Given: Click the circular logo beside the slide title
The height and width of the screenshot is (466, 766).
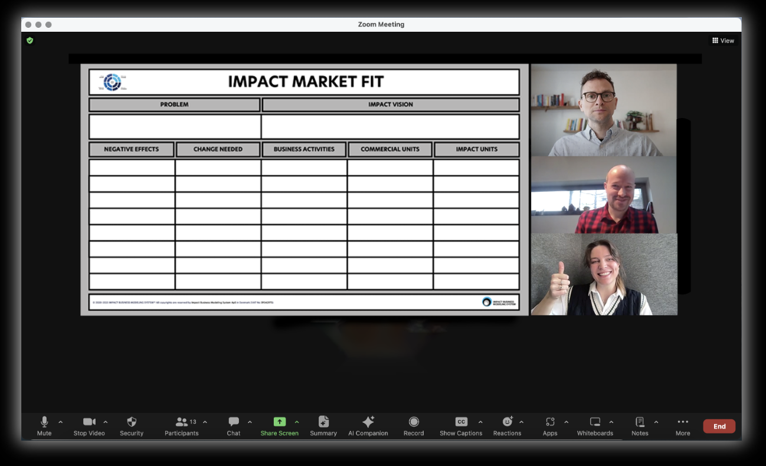Looking at the screenshot, I should [x=112, y=82].
